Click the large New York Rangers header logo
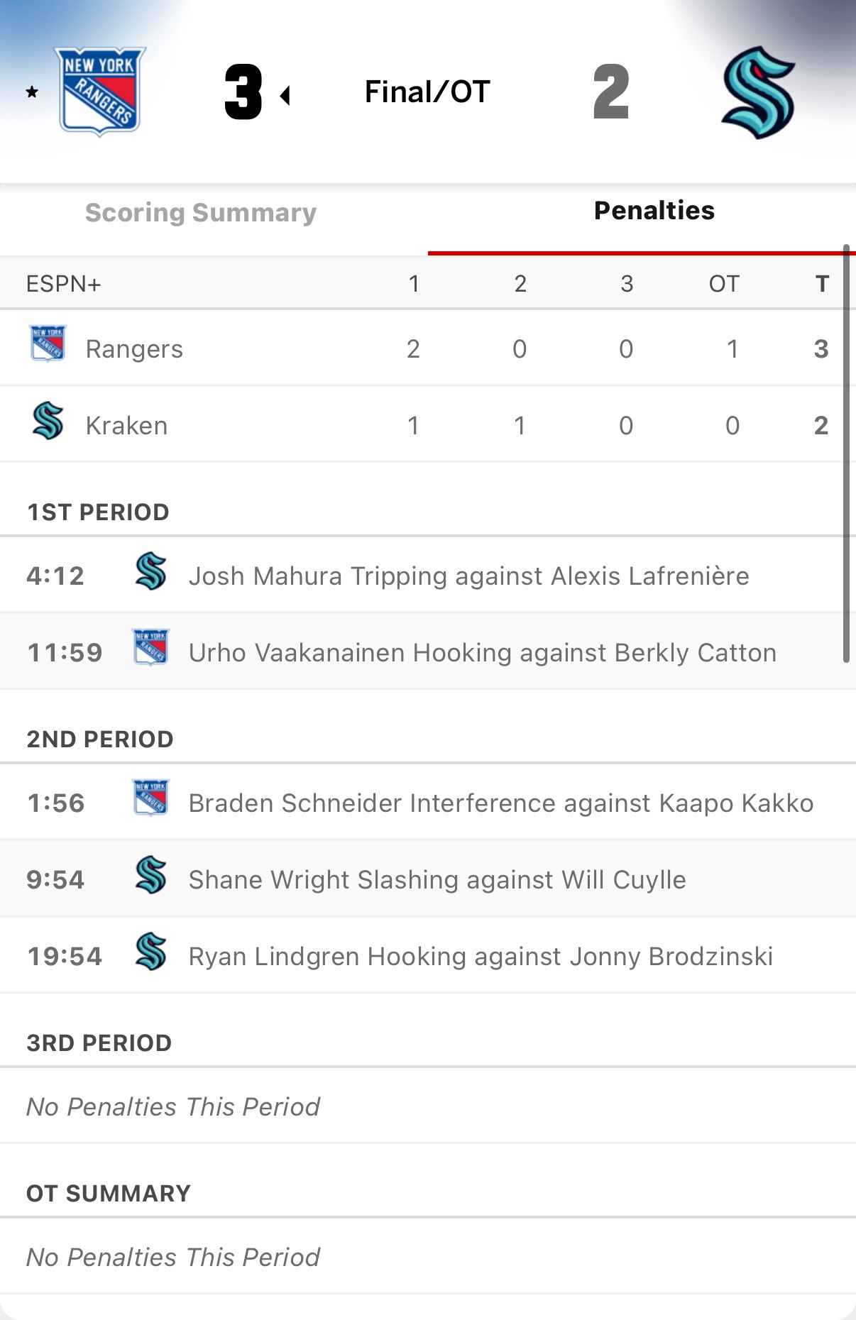Viewport: 856px width, 1320px height. click(x=100, y=91)
